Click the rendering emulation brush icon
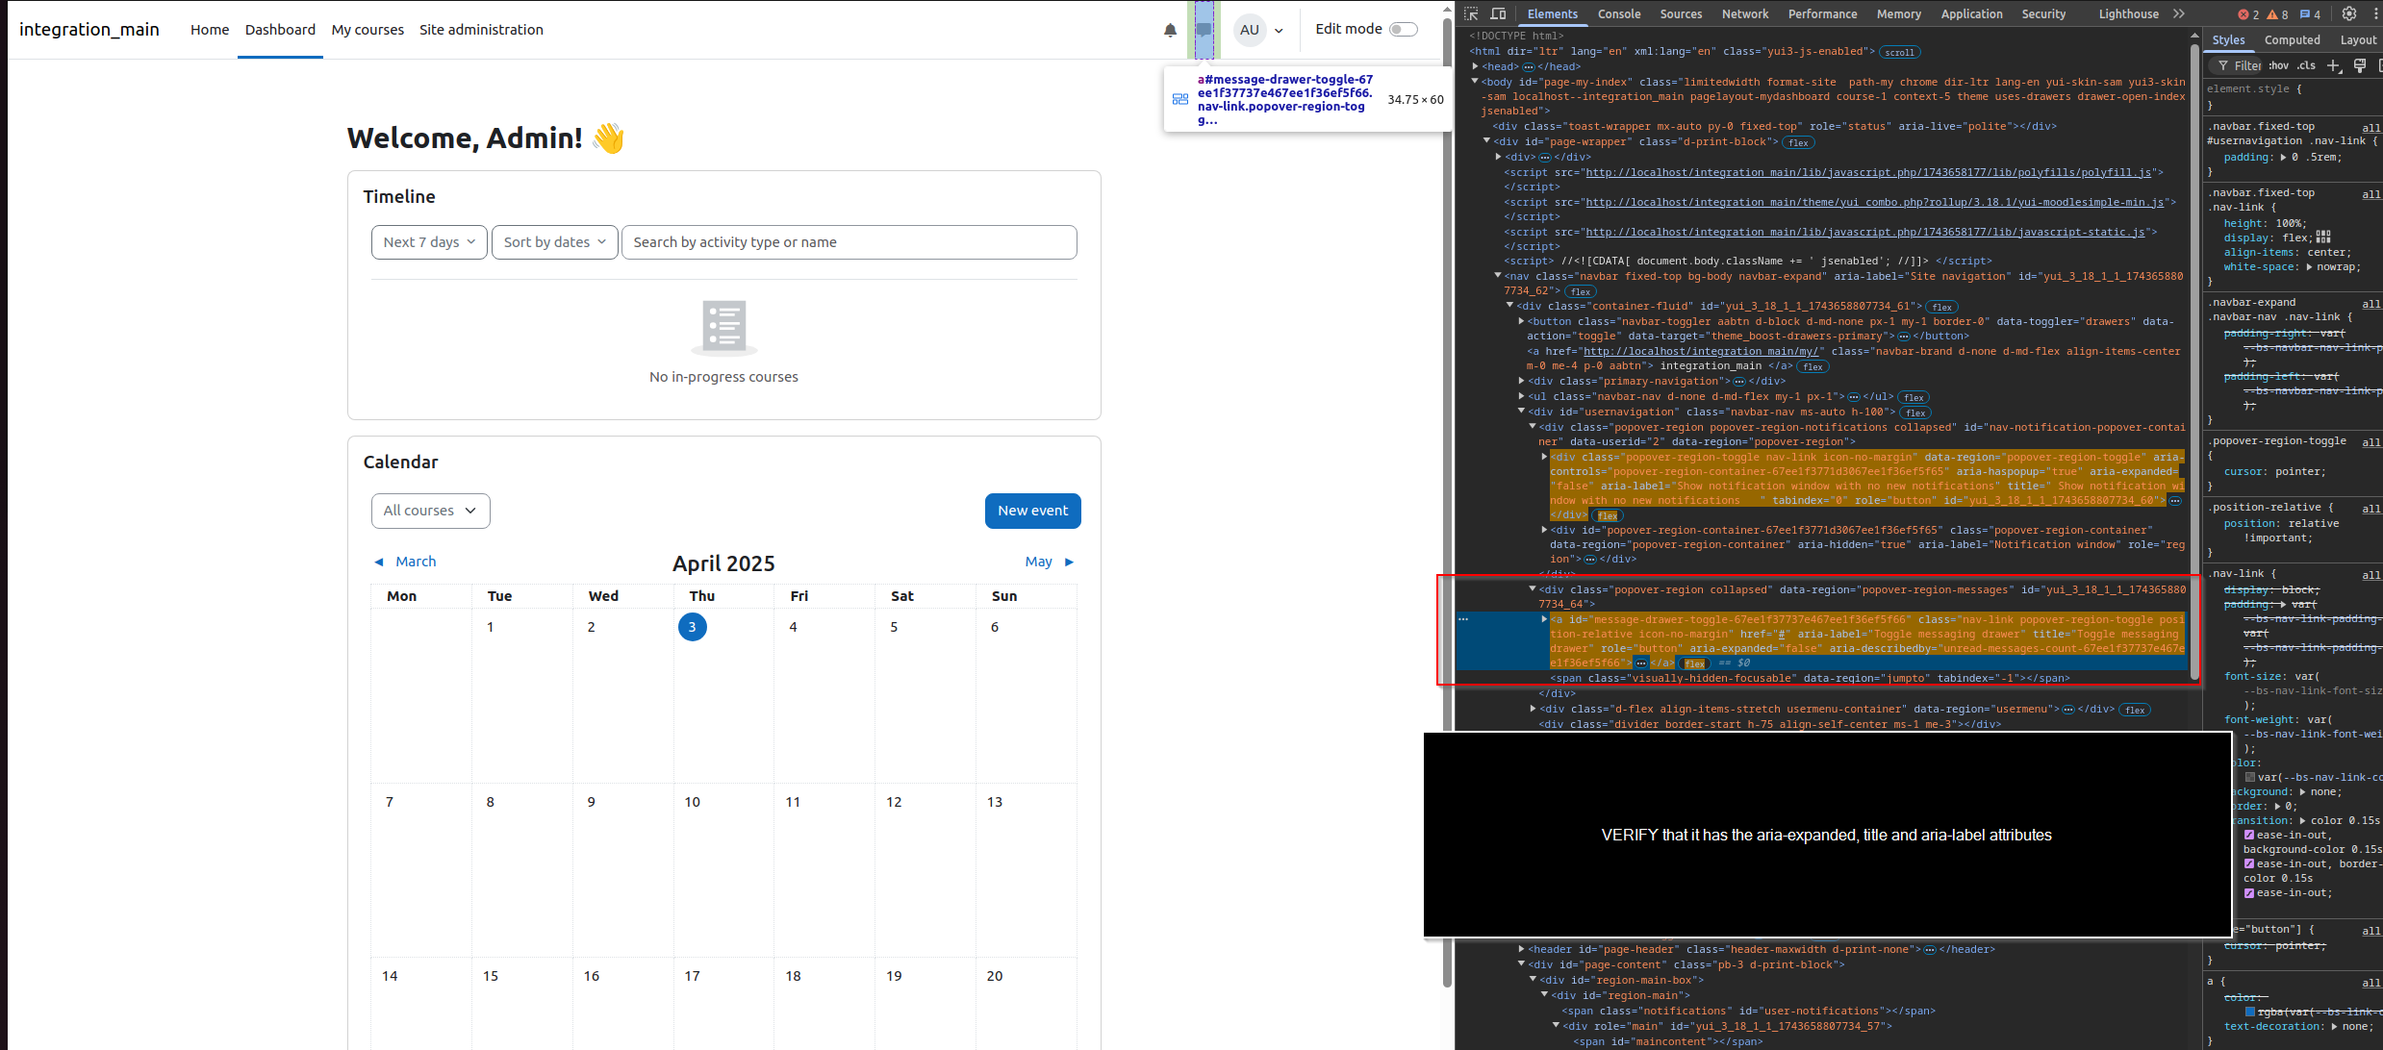Viewport: 2383px width, 1050px height. coord(2359,65)
